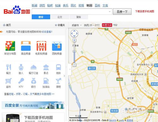
Task: Click the map pan compass control
Action: pos(74,34)
